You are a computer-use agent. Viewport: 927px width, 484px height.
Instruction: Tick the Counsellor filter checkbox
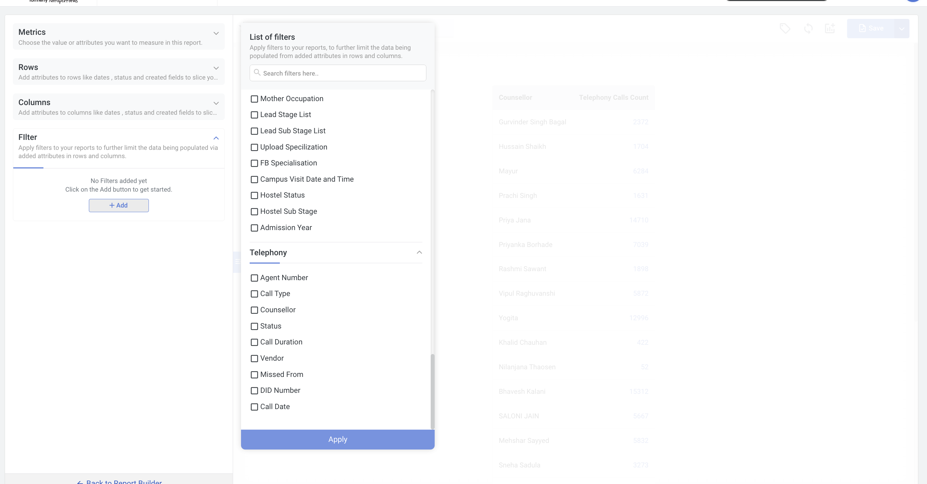[254, 310]
